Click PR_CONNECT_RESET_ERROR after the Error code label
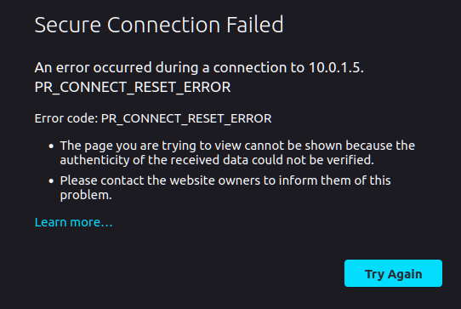Screen dimensions: 461x309 tap(186, 118)
